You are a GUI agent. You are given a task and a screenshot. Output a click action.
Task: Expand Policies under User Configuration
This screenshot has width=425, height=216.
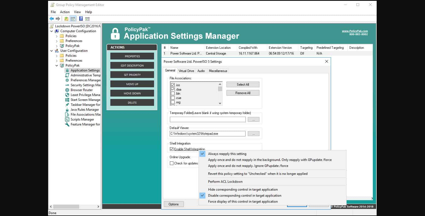click(57, 56)
